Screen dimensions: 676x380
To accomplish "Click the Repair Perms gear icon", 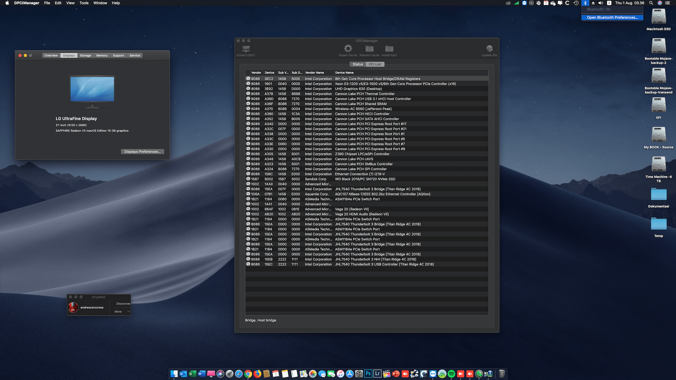I will click(348, 49).
